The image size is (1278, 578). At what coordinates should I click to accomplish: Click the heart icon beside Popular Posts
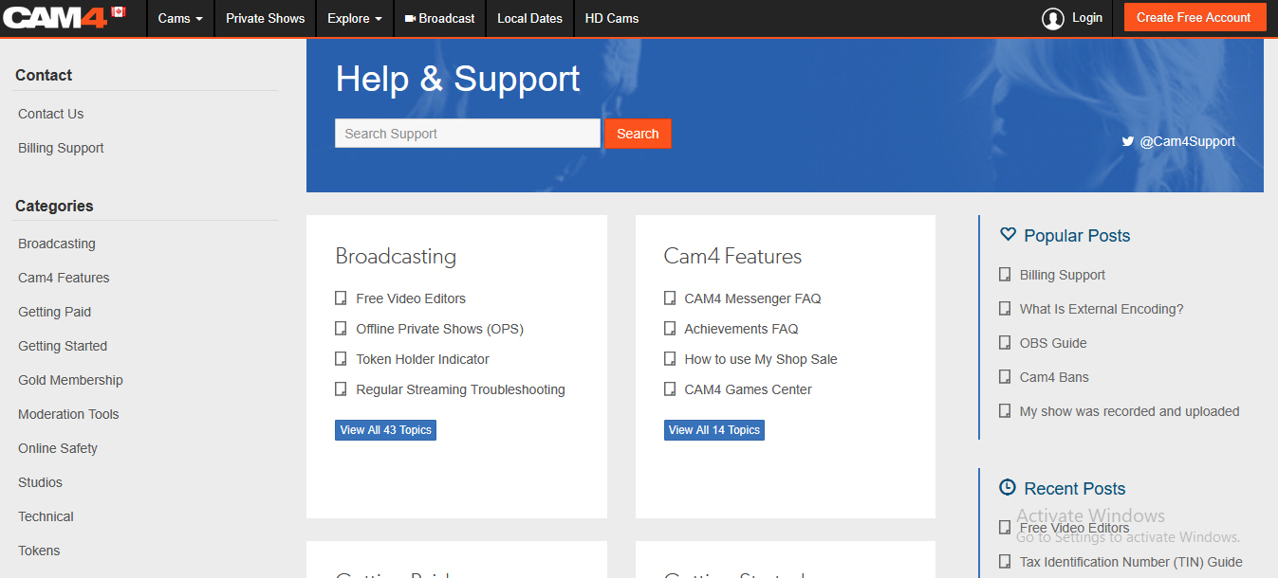[x=1008, y=234]
